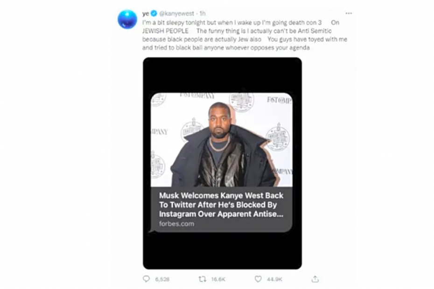Open the 'ye' display name profile
Image resolution: width=434 pixels, height=289 pixels.
click(146, 13)
